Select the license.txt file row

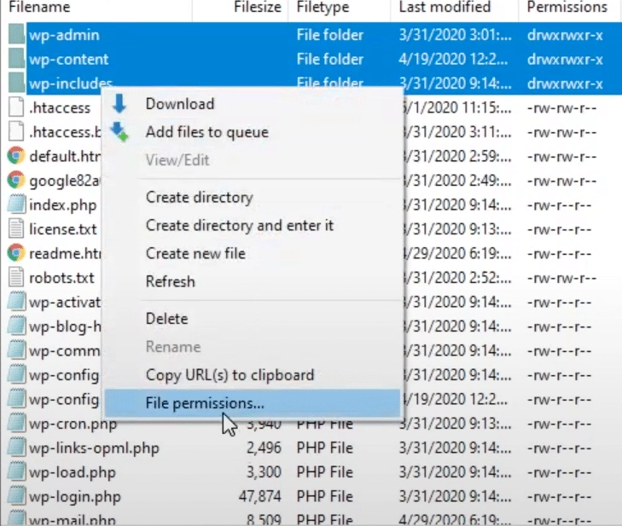tap(62, 229)
